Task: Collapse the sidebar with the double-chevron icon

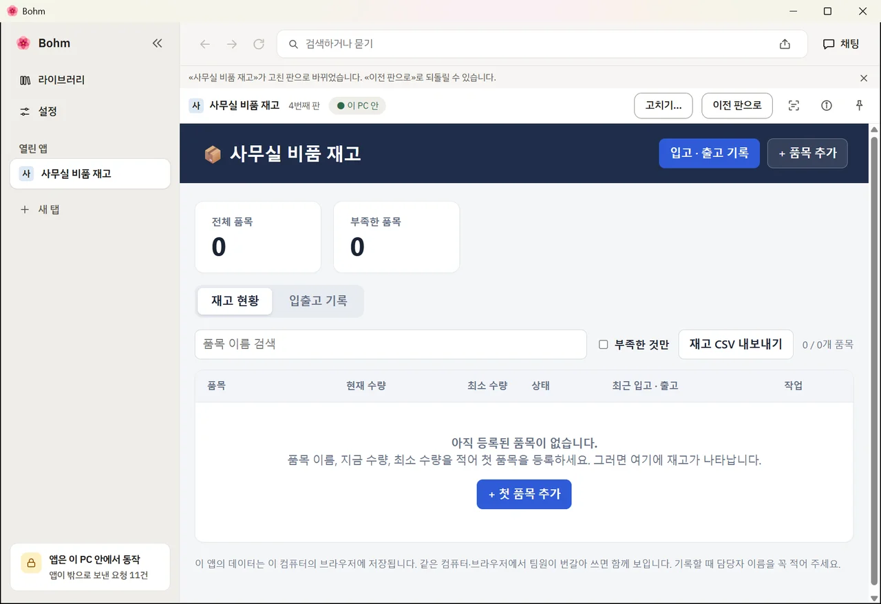Action: [157, 43]
